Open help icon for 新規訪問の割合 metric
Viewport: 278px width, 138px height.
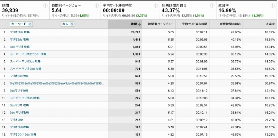click(x=212, y=6)
